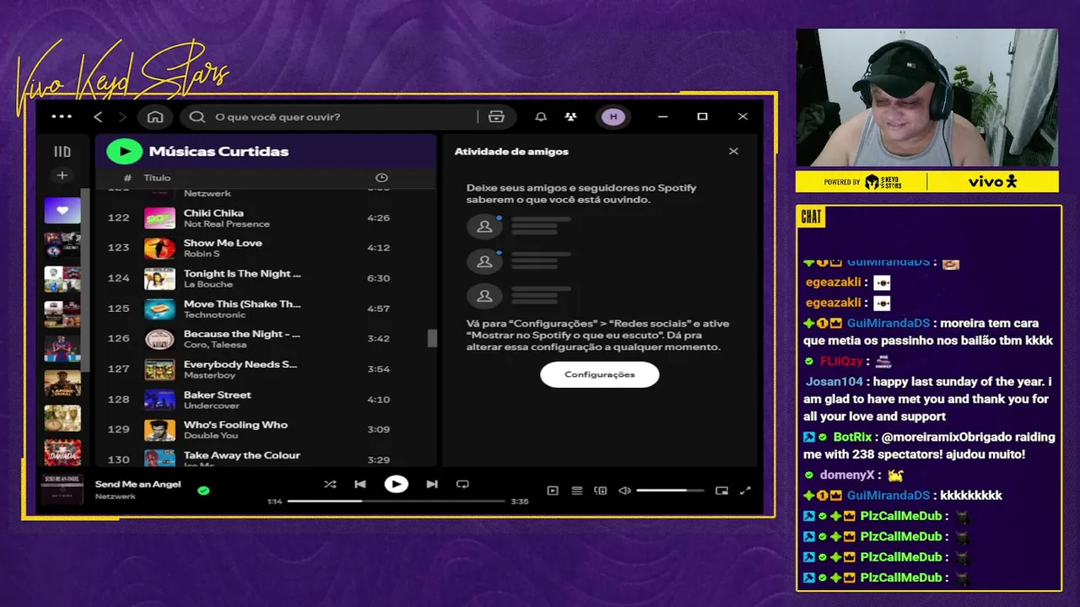Select the track Chiki Chika

coord(213,213)
